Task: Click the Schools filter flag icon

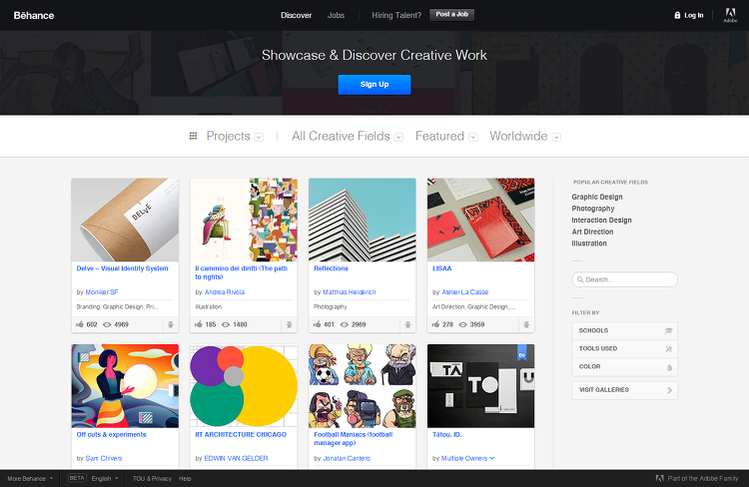Action: [x=668, y=330]
